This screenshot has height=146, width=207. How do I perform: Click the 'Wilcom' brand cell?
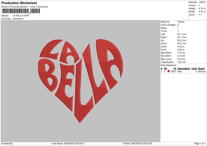(x=202, y=71)
